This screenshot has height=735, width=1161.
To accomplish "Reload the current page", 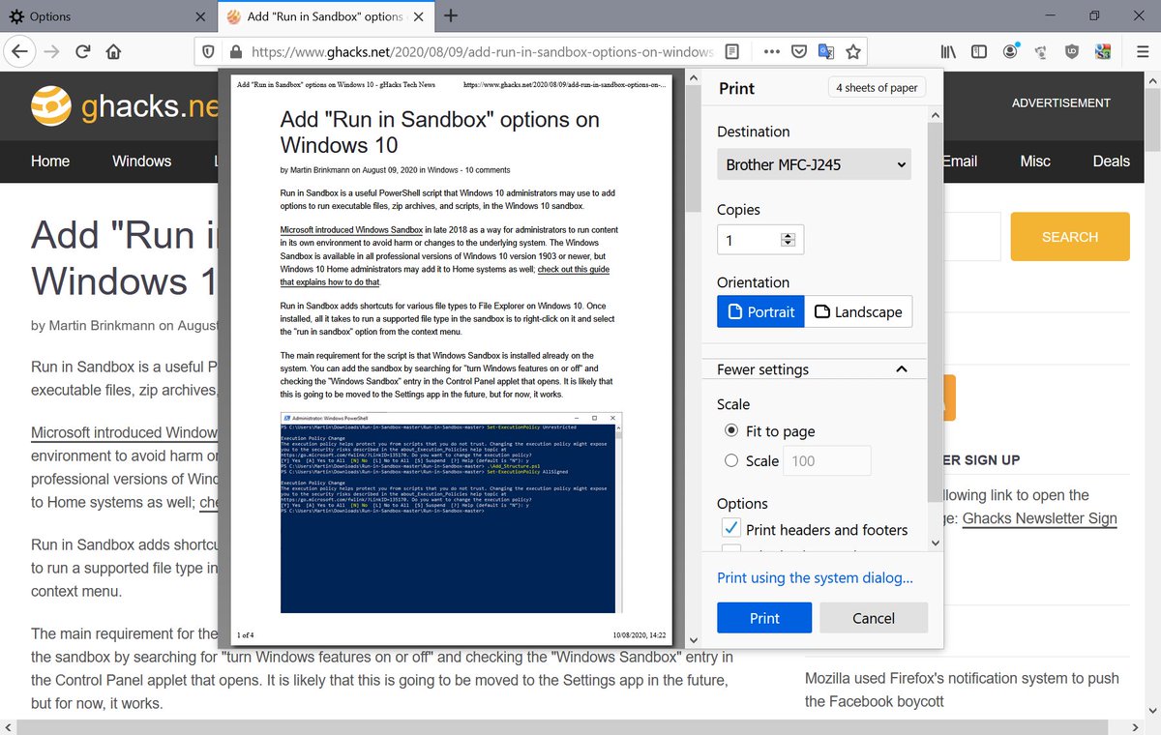I will pos(83,51).
